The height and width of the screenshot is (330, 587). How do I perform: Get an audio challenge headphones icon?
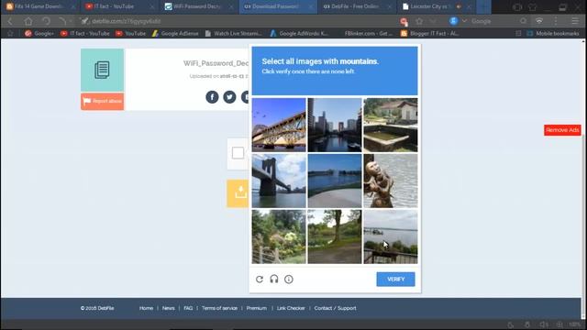274,279
